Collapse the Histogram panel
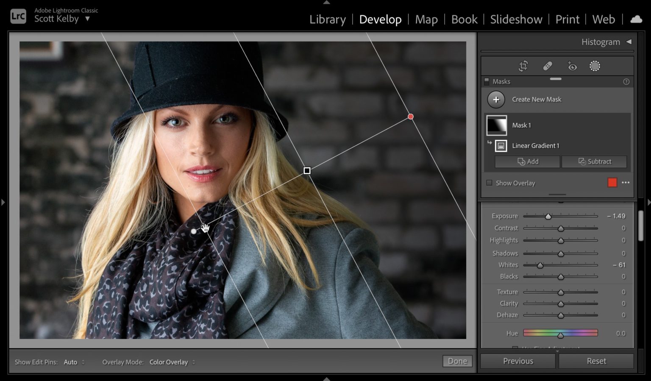This screenshot has width=651, height=381. tap(628, 42)
